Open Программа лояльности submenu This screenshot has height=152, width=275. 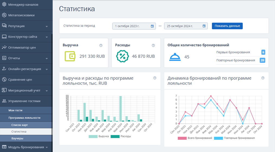click(x=26, y=118)
